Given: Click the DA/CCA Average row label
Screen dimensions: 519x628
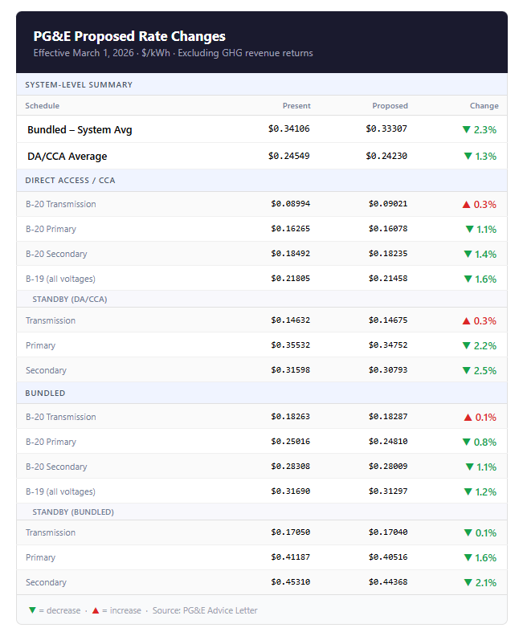Looking at the screenshot, I should point(67,156).
